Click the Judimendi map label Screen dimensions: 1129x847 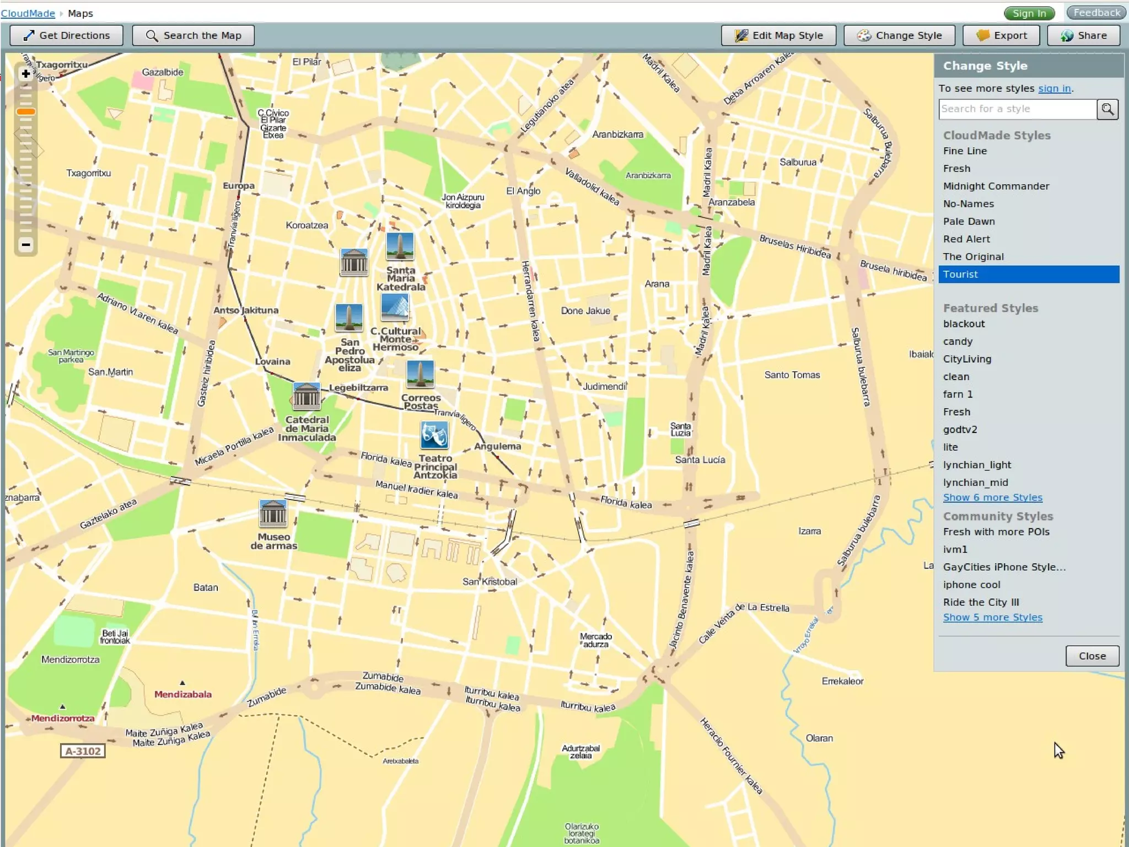pos(605,387)
